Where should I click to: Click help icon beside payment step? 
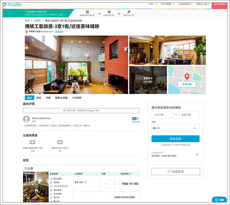click(x=113, y=15)
